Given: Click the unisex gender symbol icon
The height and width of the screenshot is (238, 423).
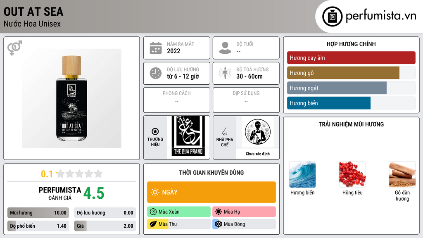Looking at the screenshot, I should click(x=15, y=48).
